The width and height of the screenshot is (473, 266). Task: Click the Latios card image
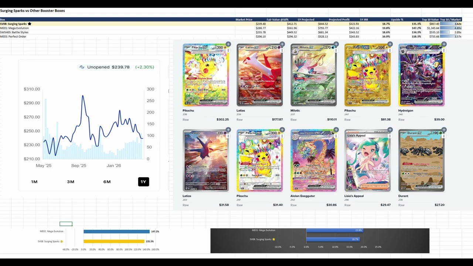pos(205,160)
